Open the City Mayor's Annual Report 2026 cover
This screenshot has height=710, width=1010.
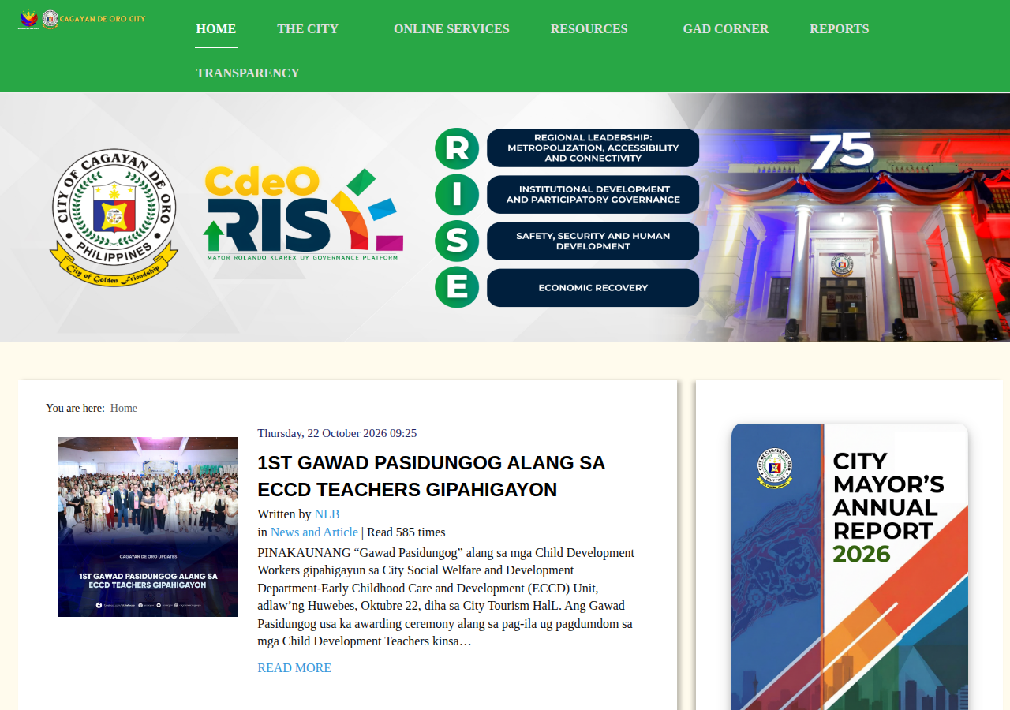pos(849,566)
